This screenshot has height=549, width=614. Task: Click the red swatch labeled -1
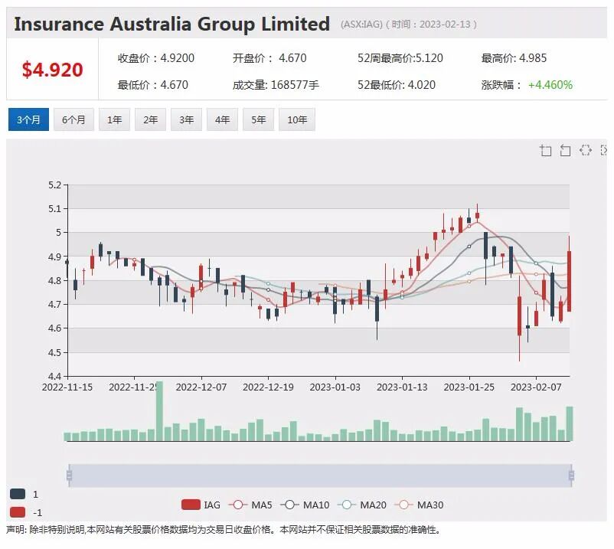(x=18, y=512)
